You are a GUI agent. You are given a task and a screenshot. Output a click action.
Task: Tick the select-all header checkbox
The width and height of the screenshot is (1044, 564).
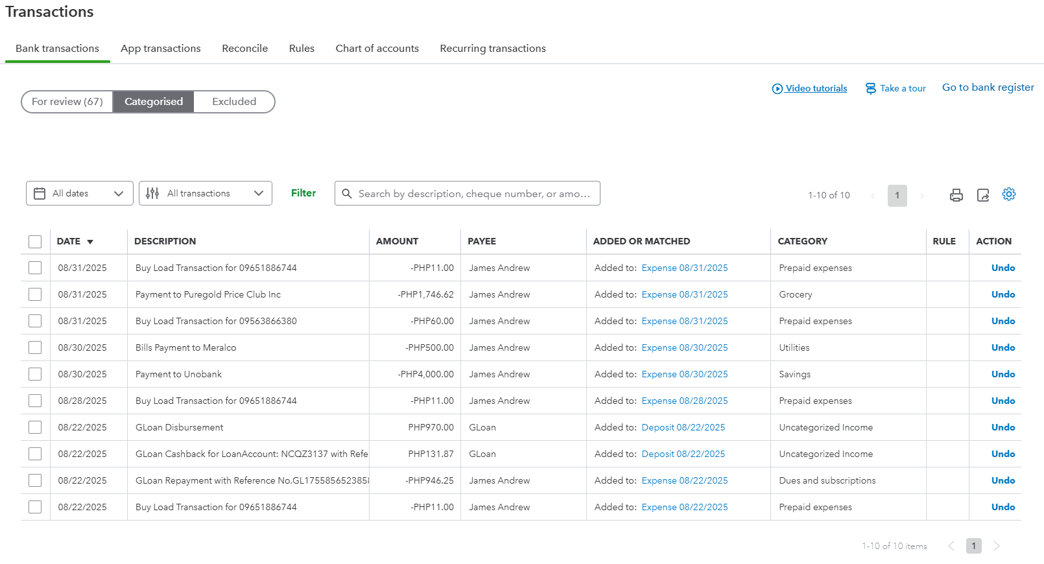click(x=35, y=242)
